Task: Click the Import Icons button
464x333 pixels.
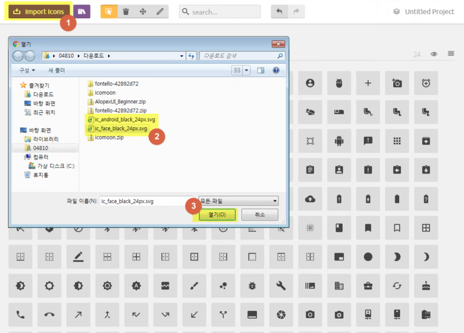Action: pos(39,11)
